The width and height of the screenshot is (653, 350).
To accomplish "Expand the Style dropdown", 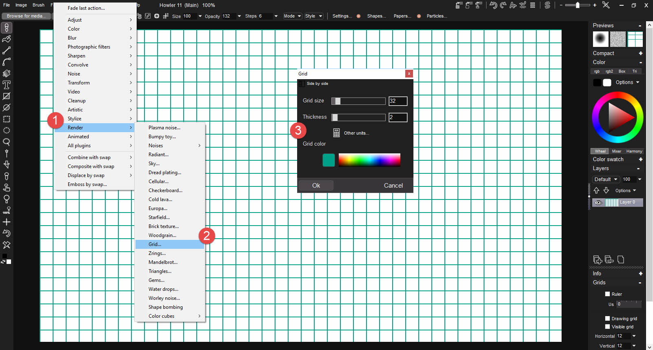I will click(313, 16).
